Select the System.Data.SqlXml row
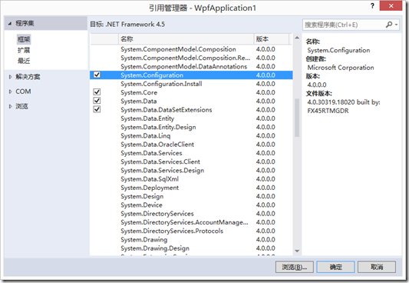Image resolution: width=409 pixels, height=283 pixels. 191,178
